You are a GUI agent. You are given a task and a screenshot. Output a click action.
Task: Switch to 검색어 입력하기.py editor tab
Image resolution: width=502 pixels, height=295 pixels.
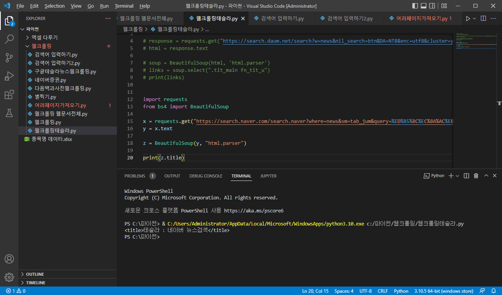(x=282, y=18)
